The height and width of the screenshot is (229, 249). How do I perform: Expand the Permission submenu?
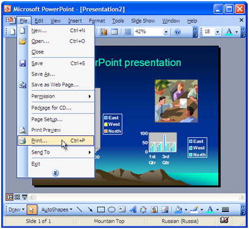[x=90, y=96]
